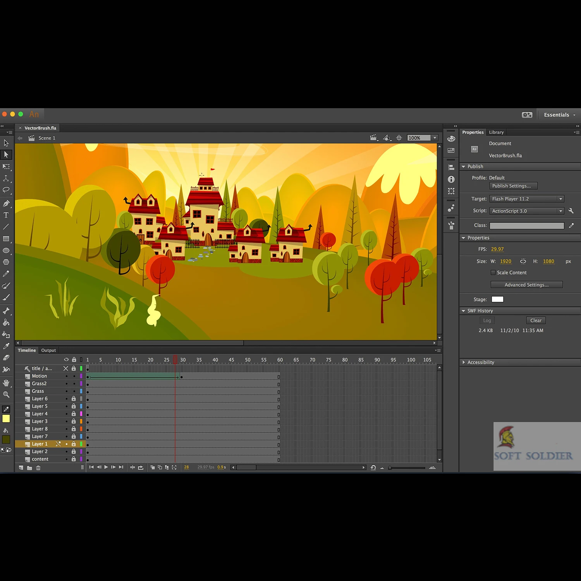Select the Bone tool
Viewport: 581px width, 581px height.
[x=6, y=311]
